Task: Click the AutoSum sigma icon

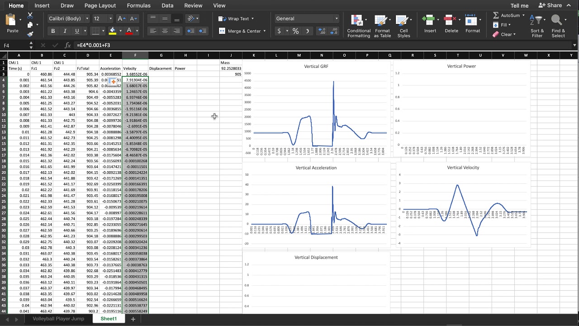Action: point(496,15)
